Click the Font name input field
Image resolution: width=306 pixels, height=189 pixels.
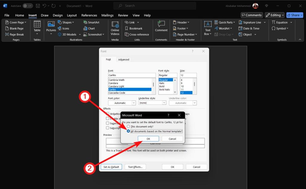[x=132, y=75]
